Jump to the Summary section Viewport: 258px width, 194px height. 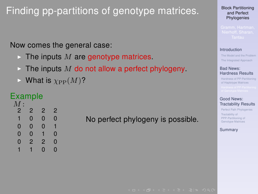click(229, 130)
